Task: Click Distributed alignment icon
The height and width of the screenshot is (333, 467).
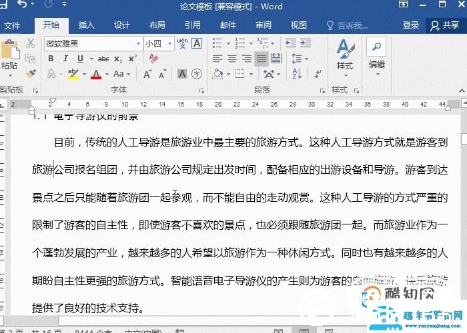Action: click(276, 59)
